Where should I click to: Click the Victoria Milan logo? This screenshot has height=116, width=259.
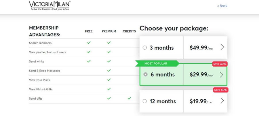click(x=50, y=5)
